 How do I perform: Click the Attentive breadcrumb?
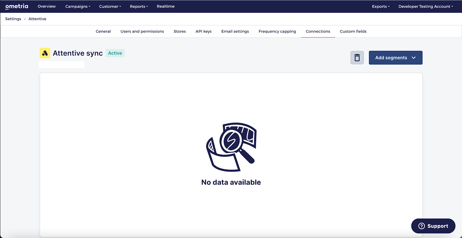click(x=37, y=19)
